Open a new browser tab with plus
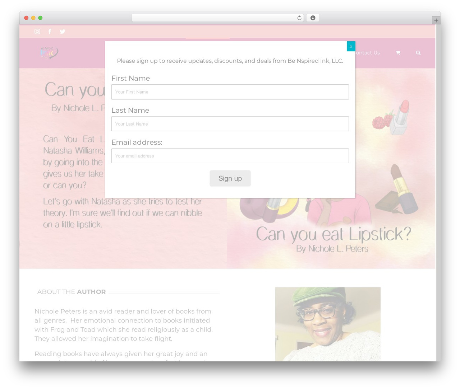 (x=436, y=20)
